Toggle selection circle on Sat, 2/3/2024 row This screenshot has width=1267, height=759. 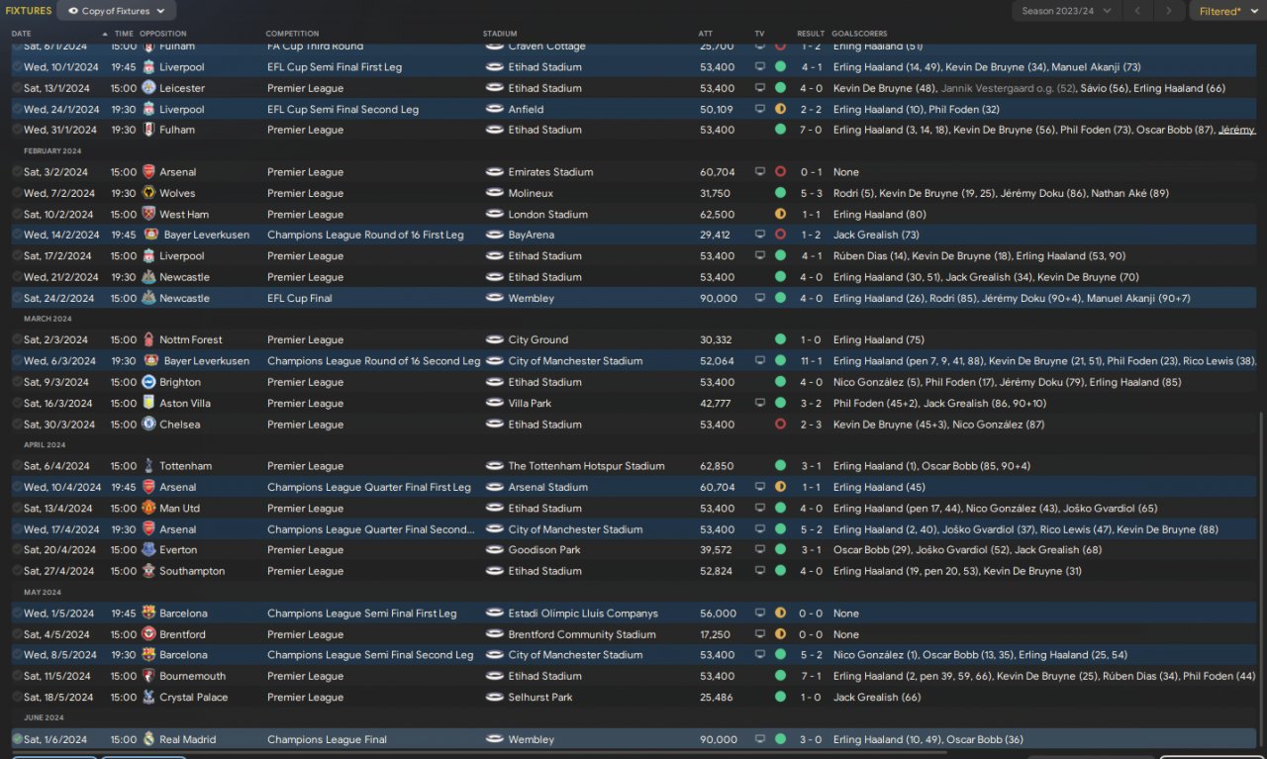tap(17, 340)
